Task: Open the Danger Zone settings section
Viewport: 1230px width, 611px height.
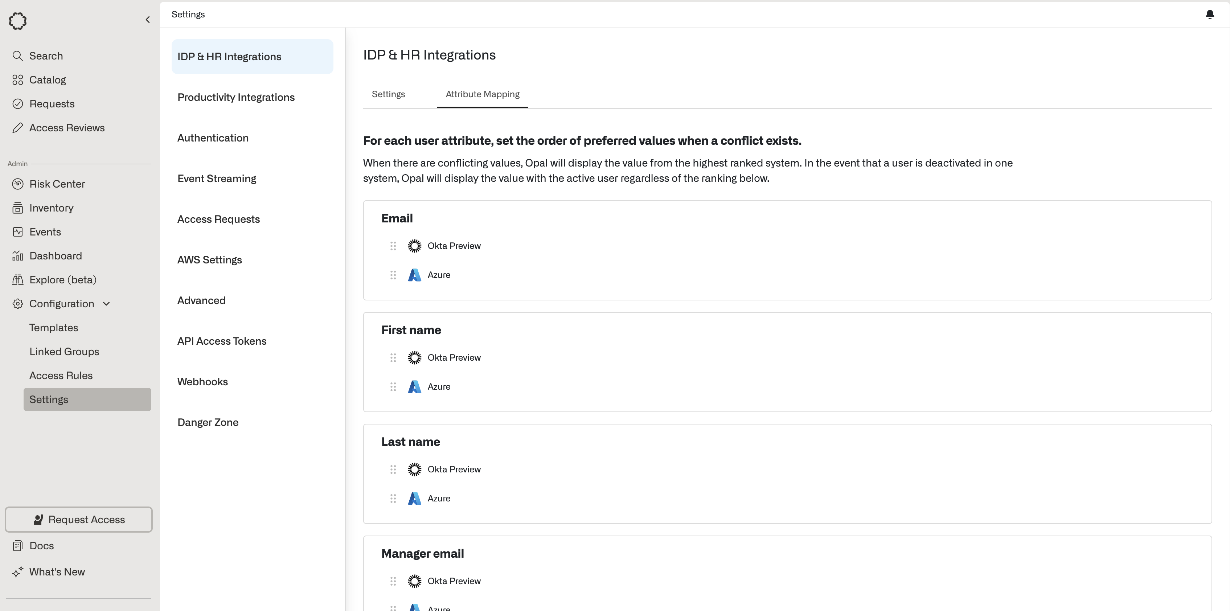Action: [208, 422]
